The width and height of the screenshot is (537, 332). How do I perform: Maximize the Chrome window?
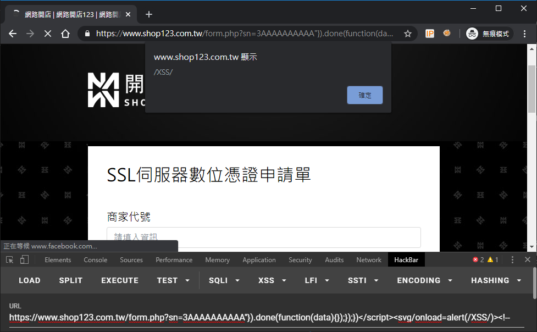(499, 8)
